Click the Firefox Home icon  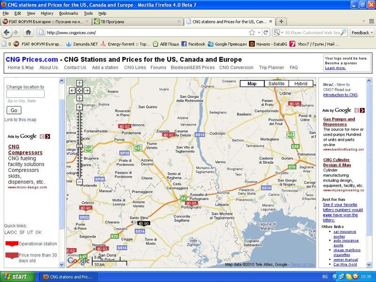pyautogui.click(x=28, y=32)
